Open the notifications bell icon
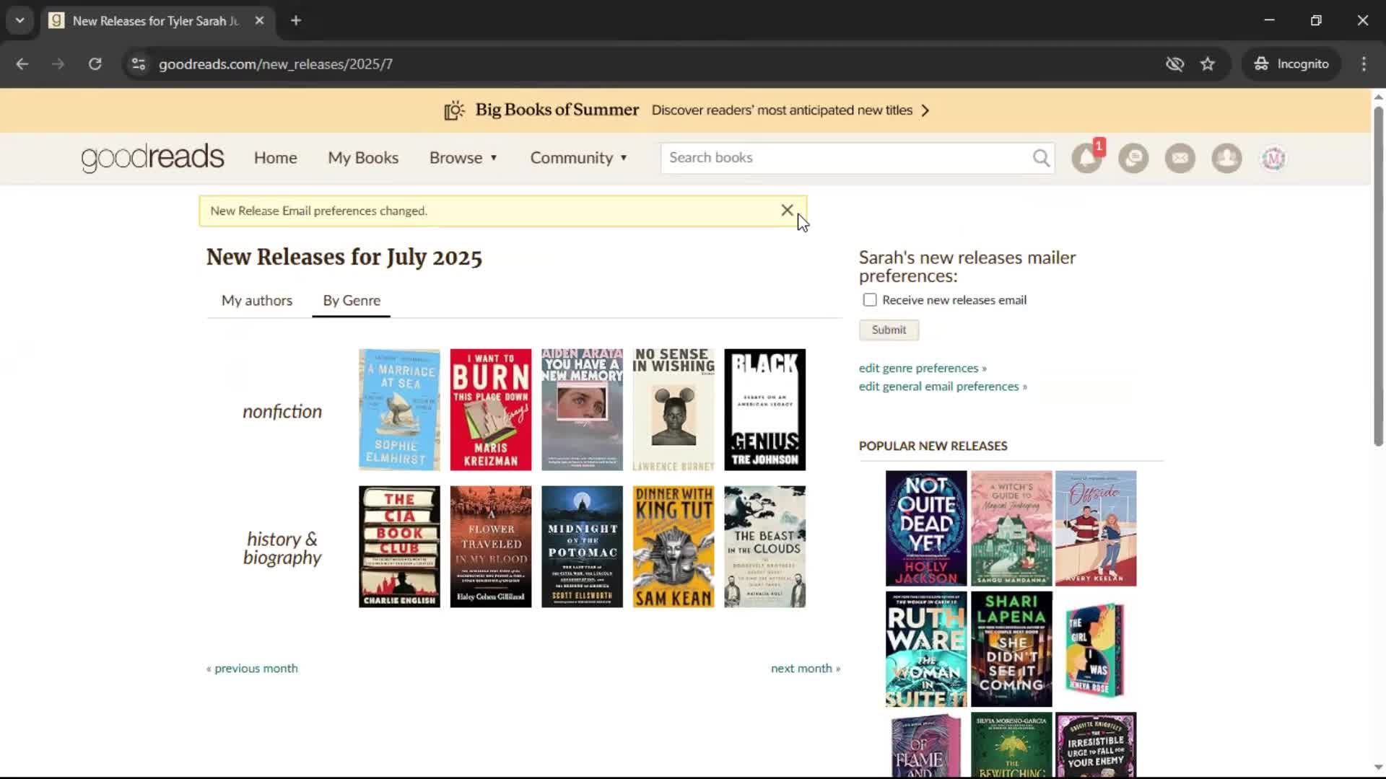The image size is (1386, 779). pos(1086,158)
